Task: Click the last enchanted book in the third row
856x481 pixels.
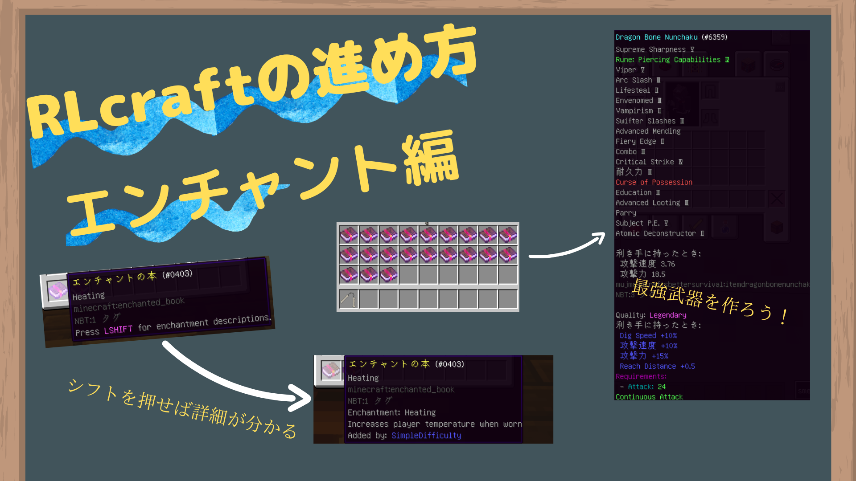Action: [x=389, y=275]
